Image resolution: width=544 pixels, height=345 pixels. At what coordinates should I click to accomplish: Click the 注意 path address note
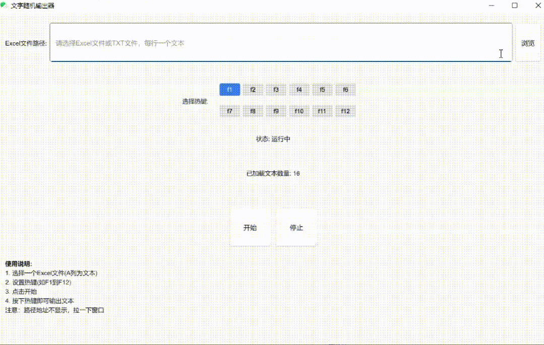click(x=55, y=310)
